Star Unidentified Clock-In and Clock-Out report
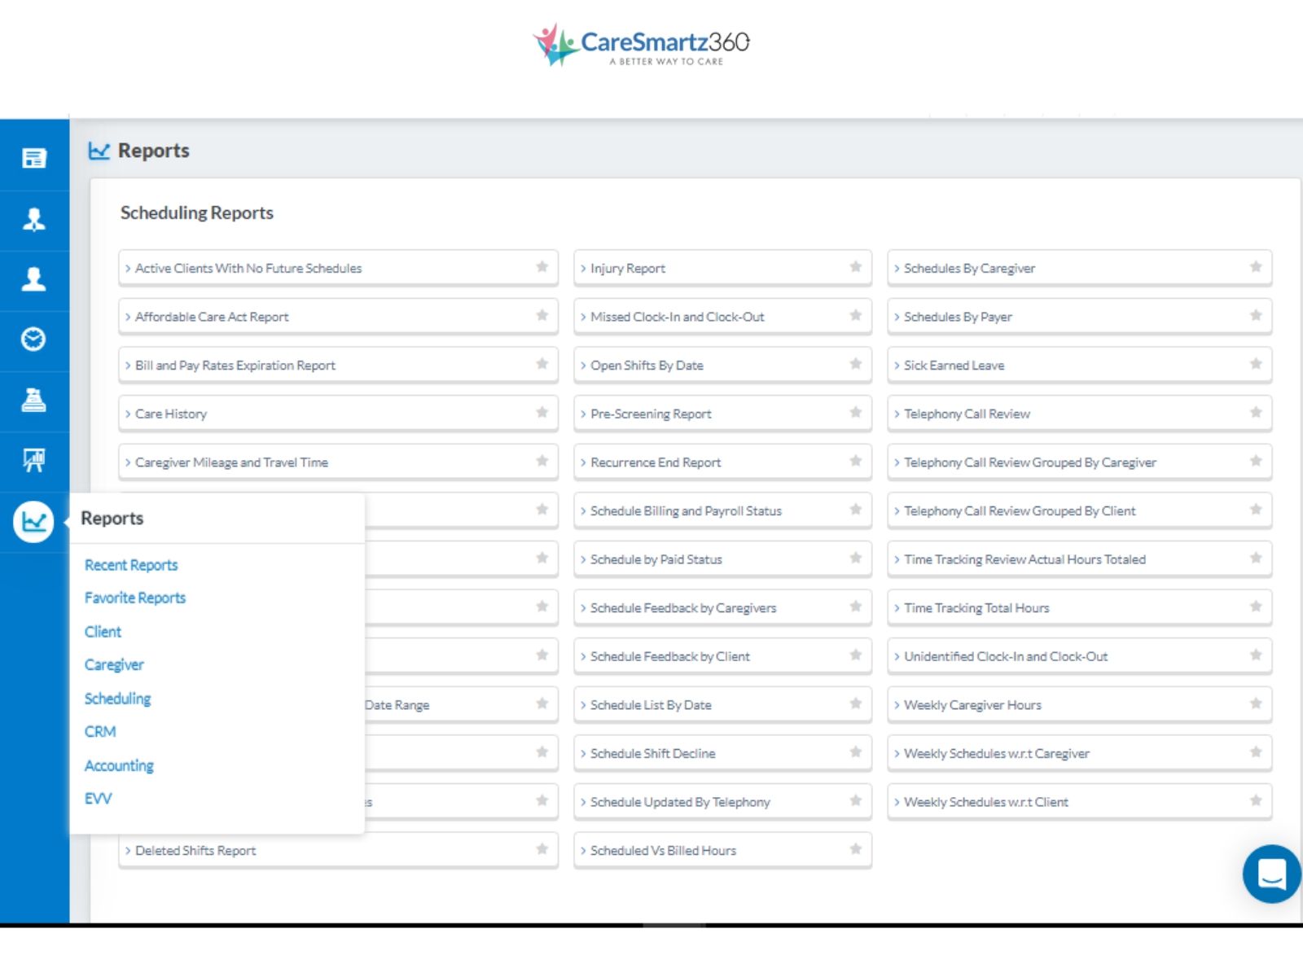 (x=1256, y=655)
